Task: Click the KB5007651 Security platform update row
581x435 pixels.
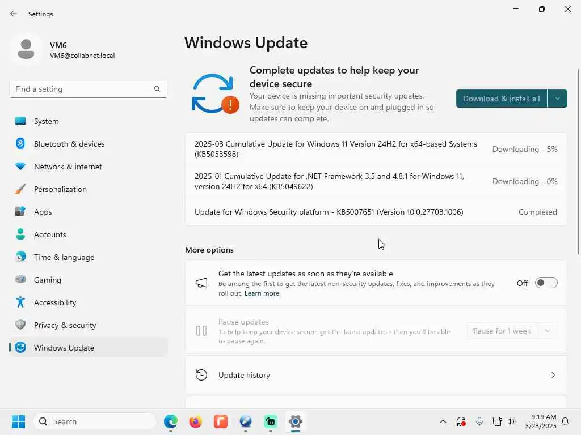Action: (376, 212)
